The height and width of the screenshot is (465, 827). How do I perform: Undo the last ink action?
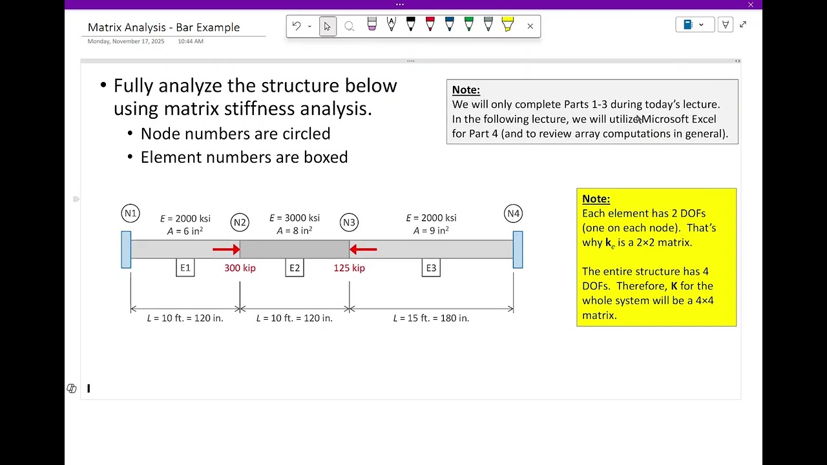(297, 26)
